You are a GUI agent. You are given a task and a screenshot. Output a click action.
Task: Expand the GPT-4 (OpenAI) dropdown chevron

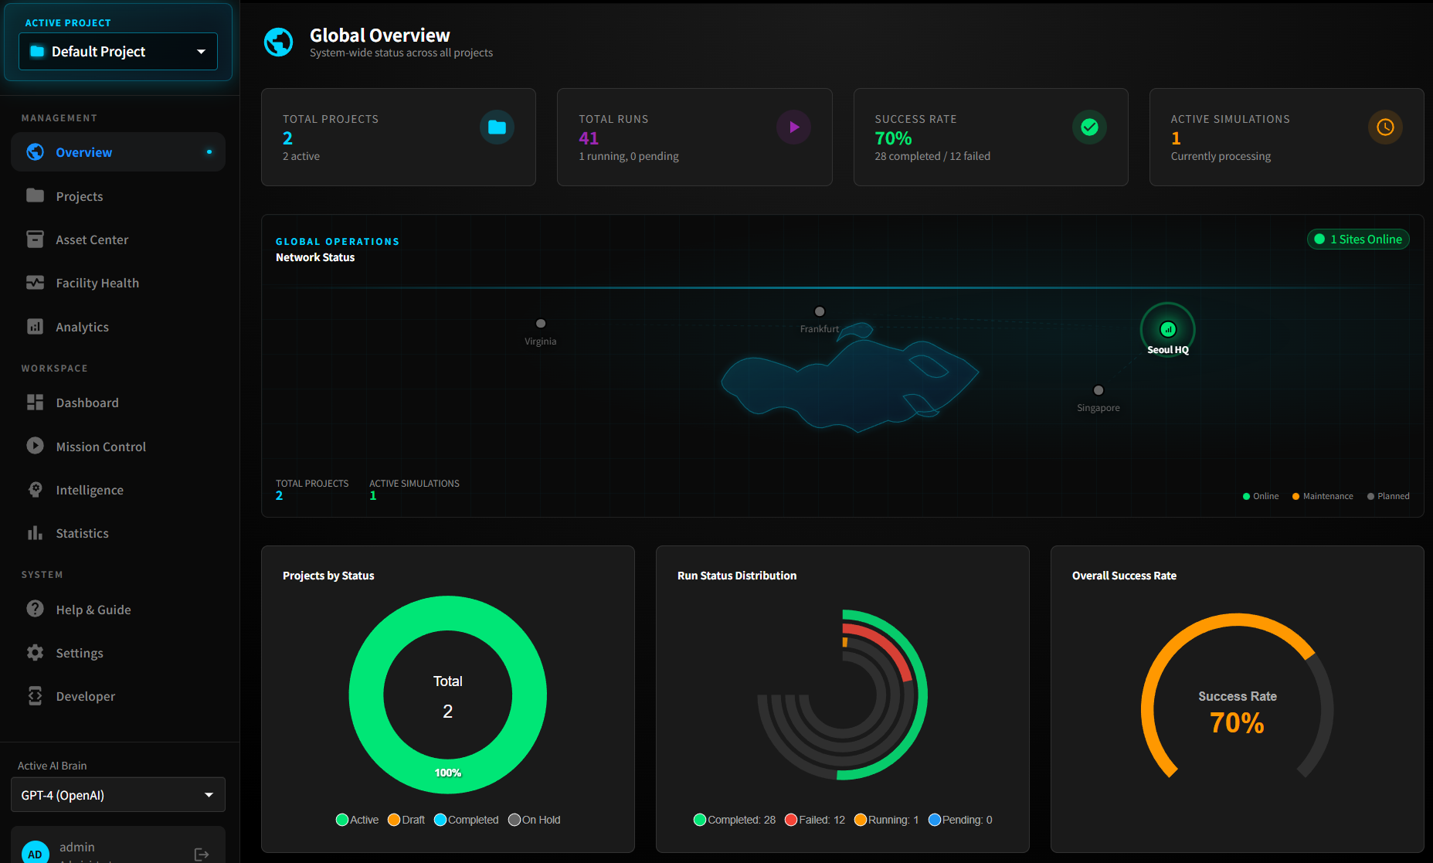pos(209,794)
